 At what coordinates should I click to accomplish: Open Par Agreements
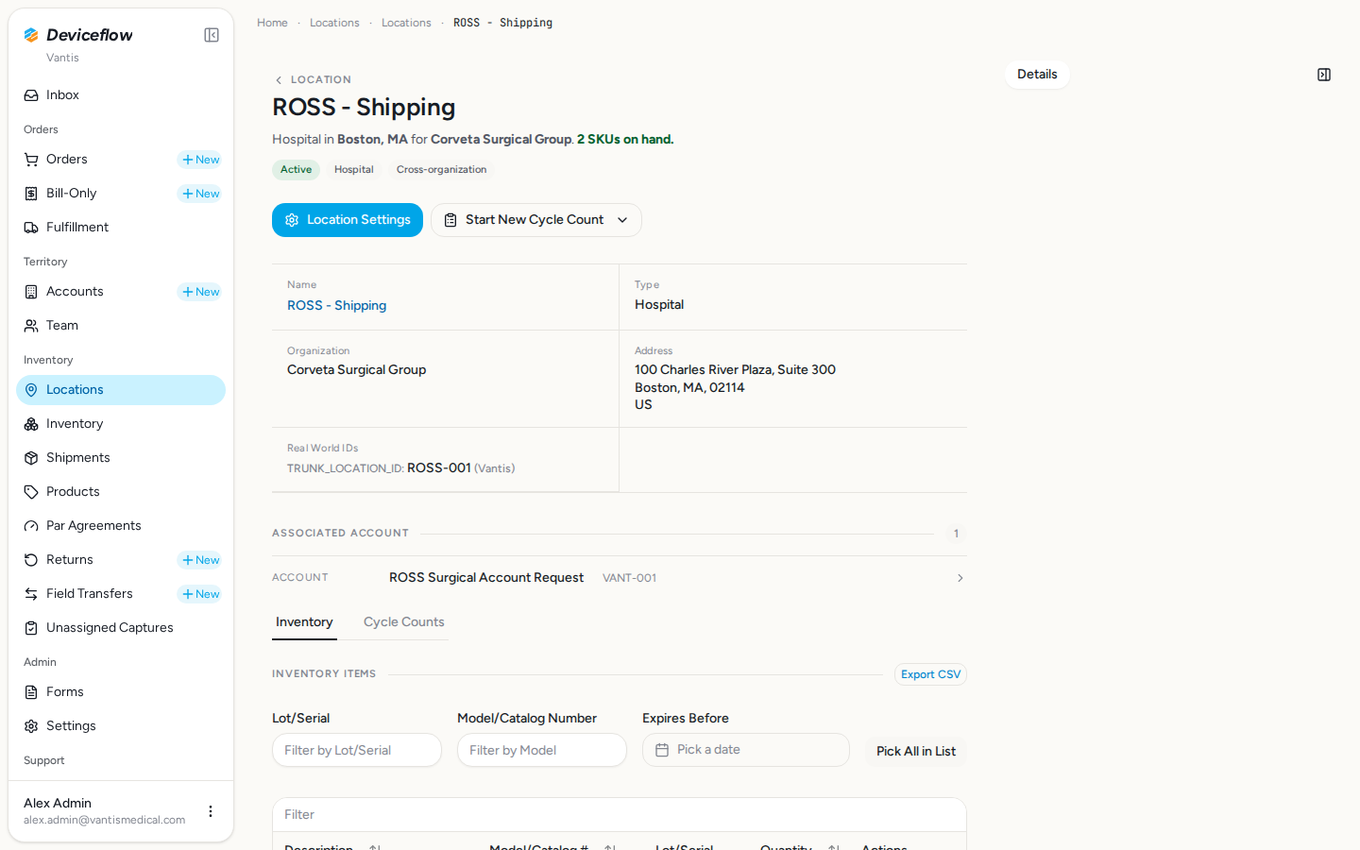pyautogui.click(x=121, y=526)
